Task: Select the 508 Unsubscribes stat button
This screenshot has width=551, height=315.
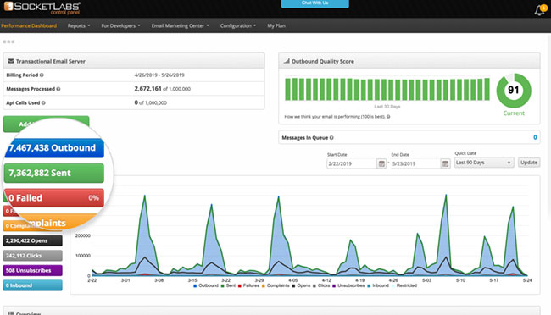Action: [33, 270]
